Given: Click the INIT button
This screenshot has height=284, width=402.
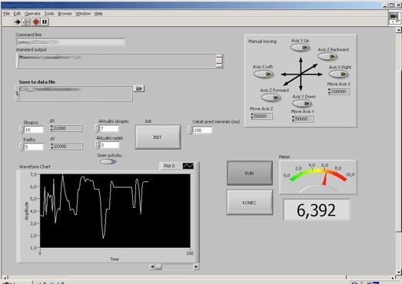Looking at the screenshot, I should point(158,137).
